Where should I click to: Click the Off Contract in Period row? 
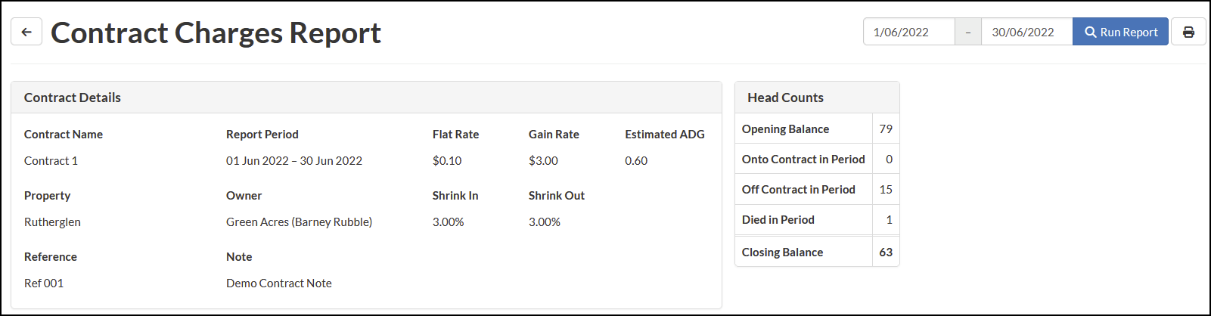(817, 190)
